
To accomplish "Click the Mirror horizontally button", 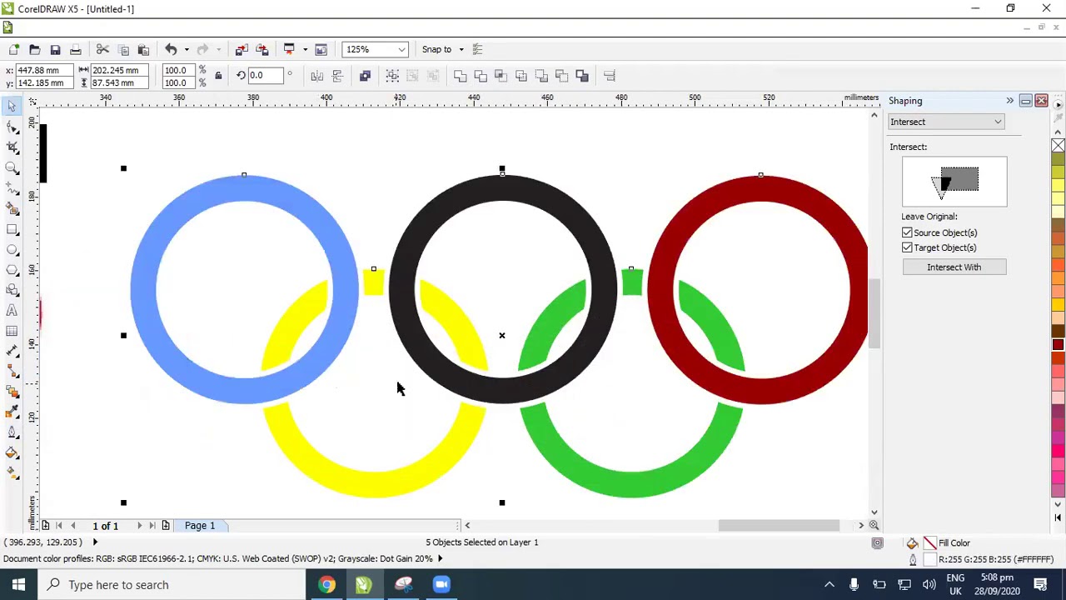I will point(317,76).
